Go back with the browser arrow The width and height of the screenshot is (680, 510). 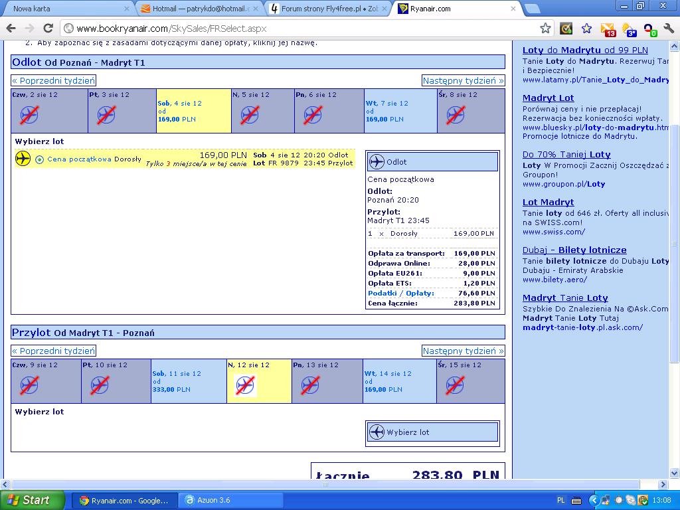[11, 28]
